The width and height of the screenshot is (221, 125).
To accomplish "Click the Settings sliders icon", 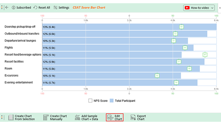I will [55, 7].
